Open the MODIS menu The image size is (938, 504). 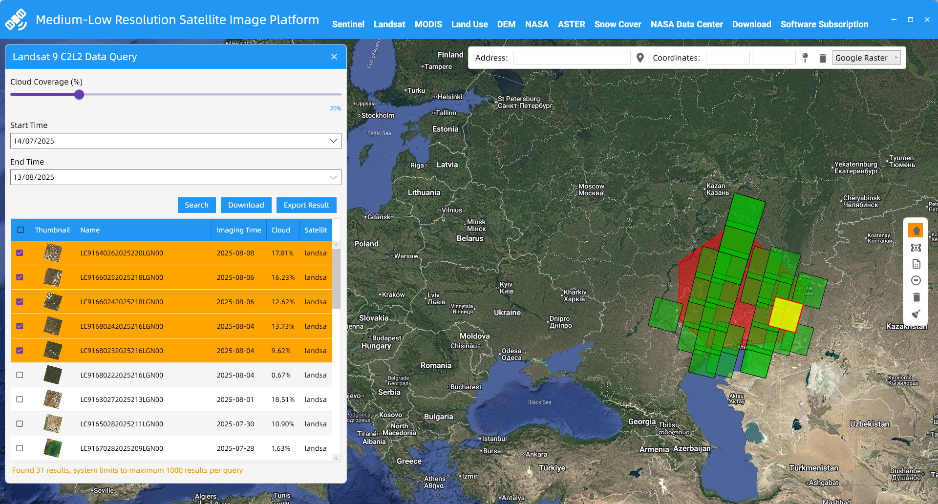point(428,24)
